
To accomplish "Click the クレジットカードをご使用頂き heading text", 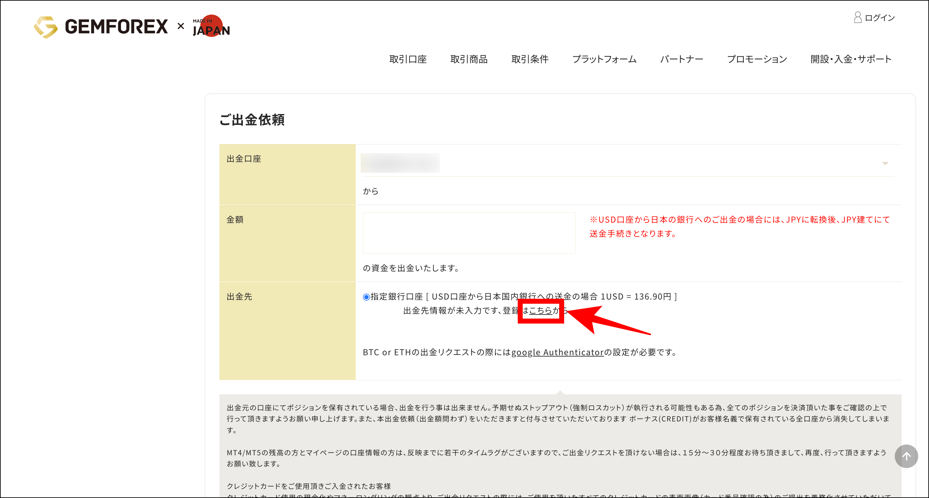I will (309, 486).
